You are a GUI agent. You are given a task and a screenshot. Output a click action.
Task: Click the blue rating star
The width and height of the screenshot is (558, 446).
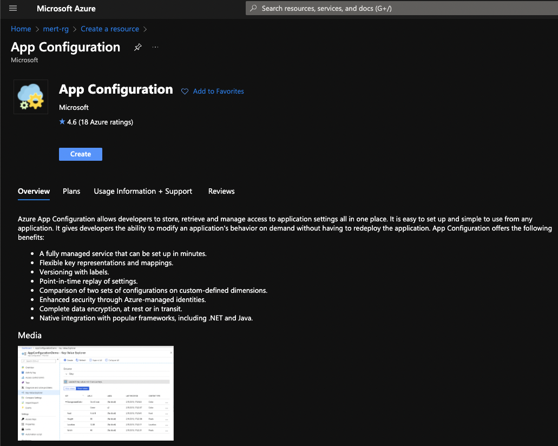pos(62,122)
